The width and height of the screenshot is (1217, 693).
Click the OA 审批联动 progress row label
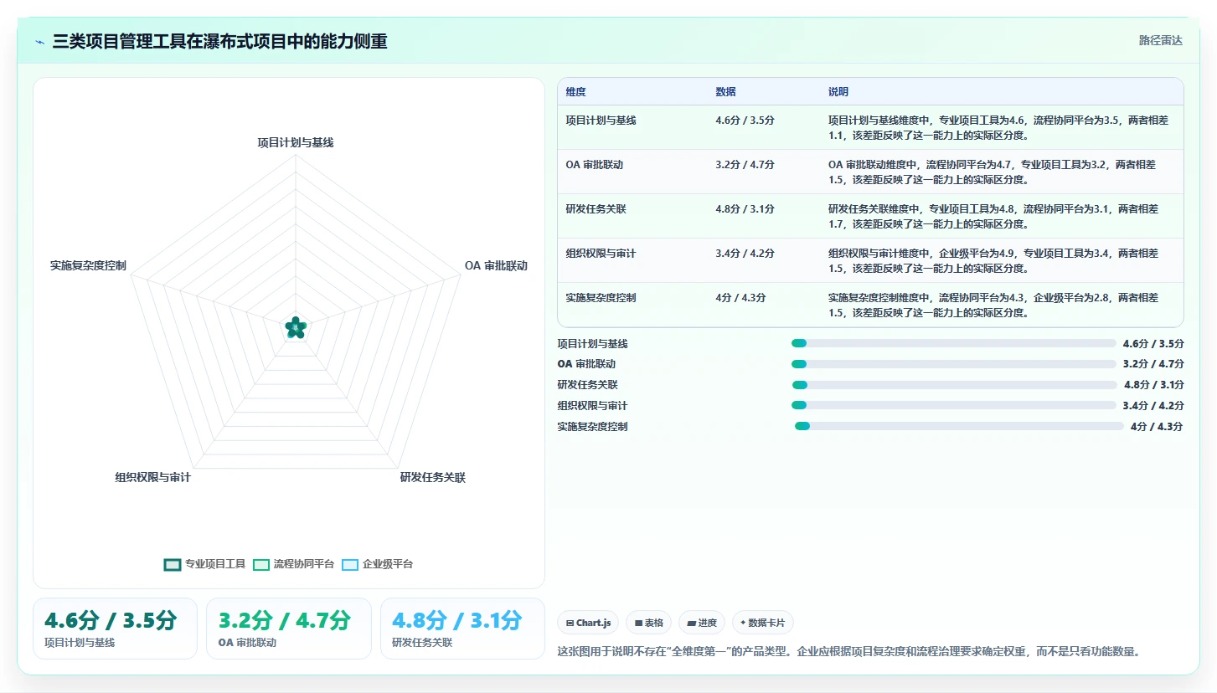tap(586, 364)
